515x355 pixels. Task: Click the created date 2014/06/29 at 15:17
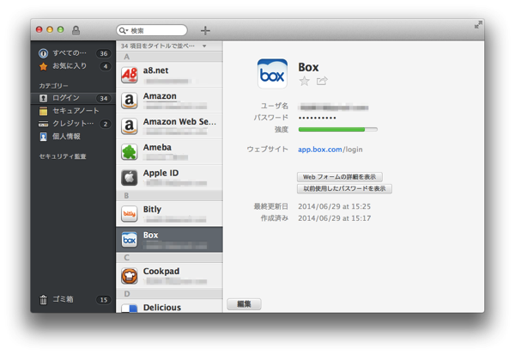click(x=335, y=218)
